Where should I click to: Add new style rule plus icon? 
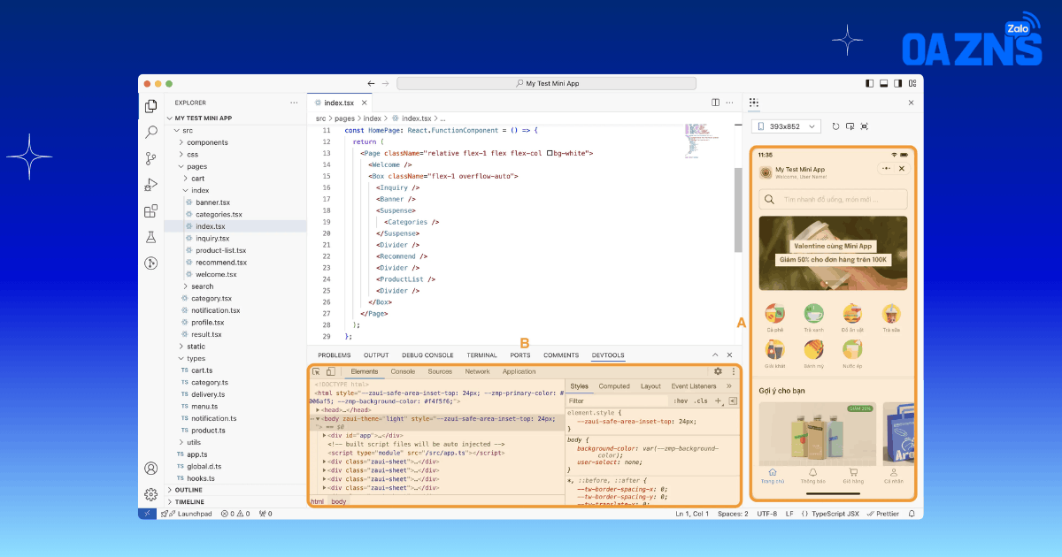pyautogui.click(x=719, y=401)
